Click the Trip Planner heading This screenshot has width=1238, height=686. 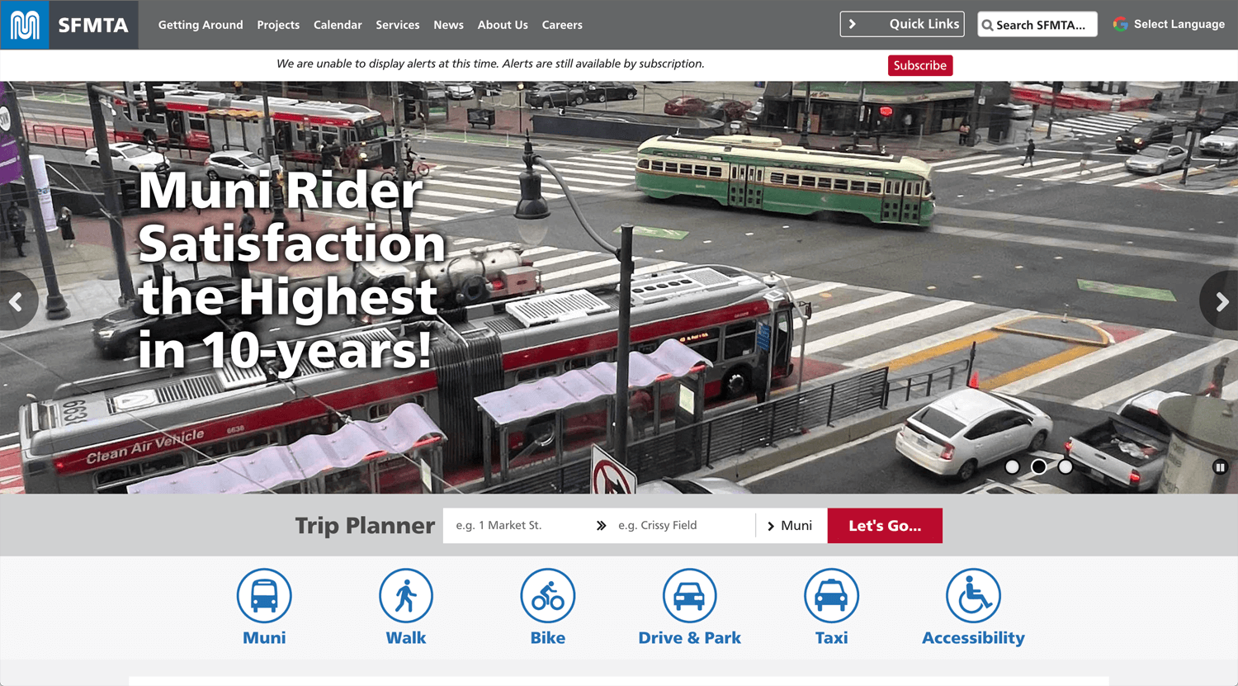[365, 526]
